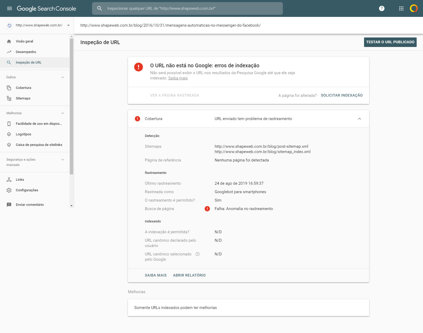Viewport: 423px width, 333px height.
Task: Open the Help question mark icon
Action: [382, 8]
